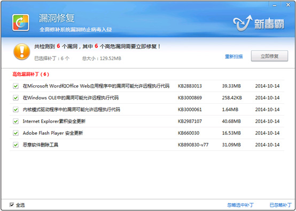Viewport: 296px width, 211px height.
Task: Click the KB660030 patch number
Action: click(x=189, y=133)
